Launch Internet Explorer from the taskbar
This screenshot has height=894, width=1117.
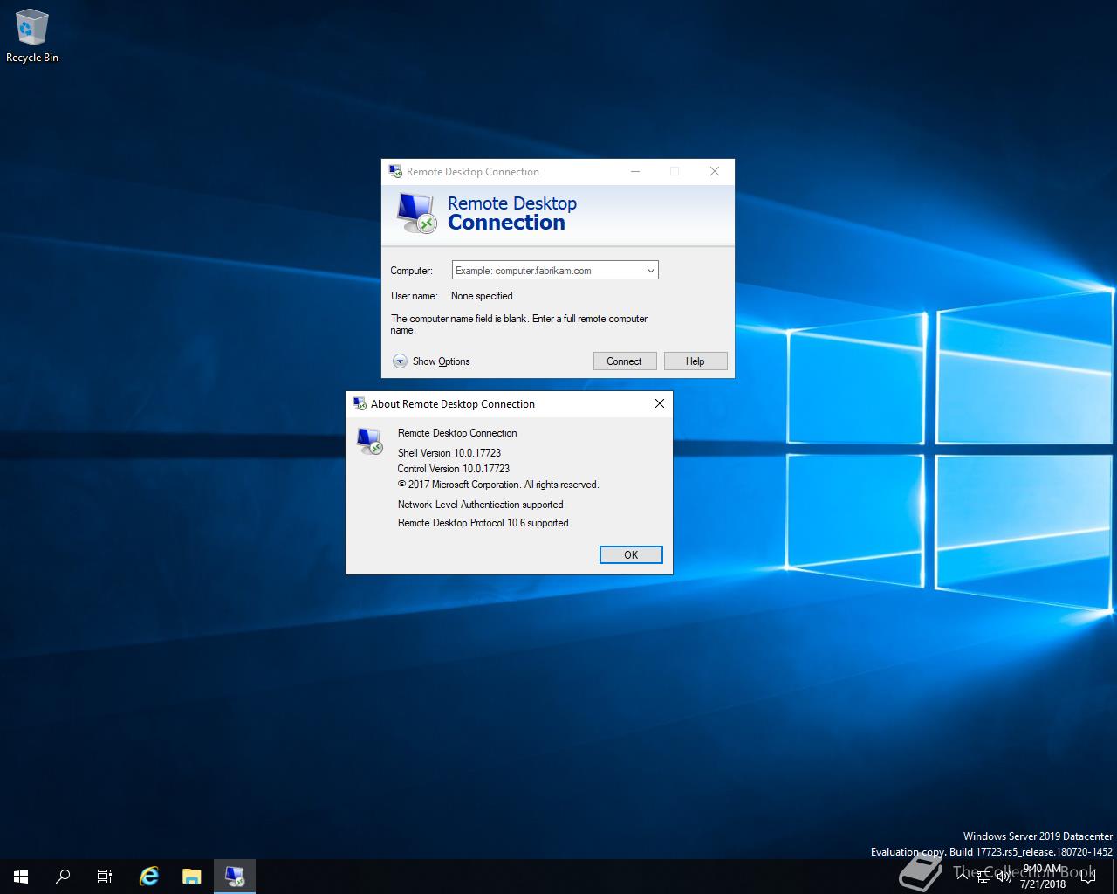click(149, 877)
